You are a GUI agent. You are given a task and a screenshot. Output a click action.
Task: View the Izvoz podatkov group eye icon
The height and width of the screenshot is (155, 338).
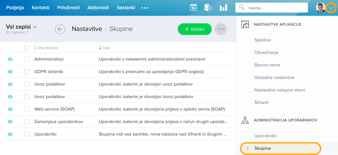(x=10, y=97)
